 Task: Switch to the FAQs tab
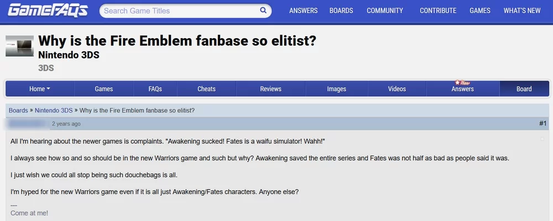(155, 89)
